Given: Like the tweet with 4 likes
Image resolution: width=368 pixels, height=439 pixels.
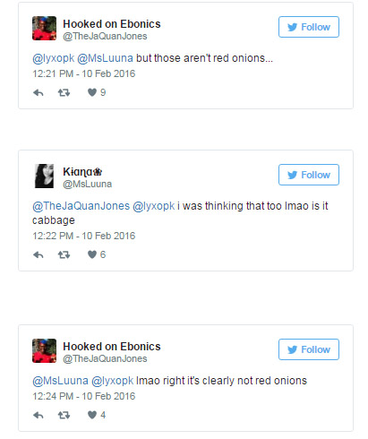Looking at the screenshot, I should click(x=92, y=415).
